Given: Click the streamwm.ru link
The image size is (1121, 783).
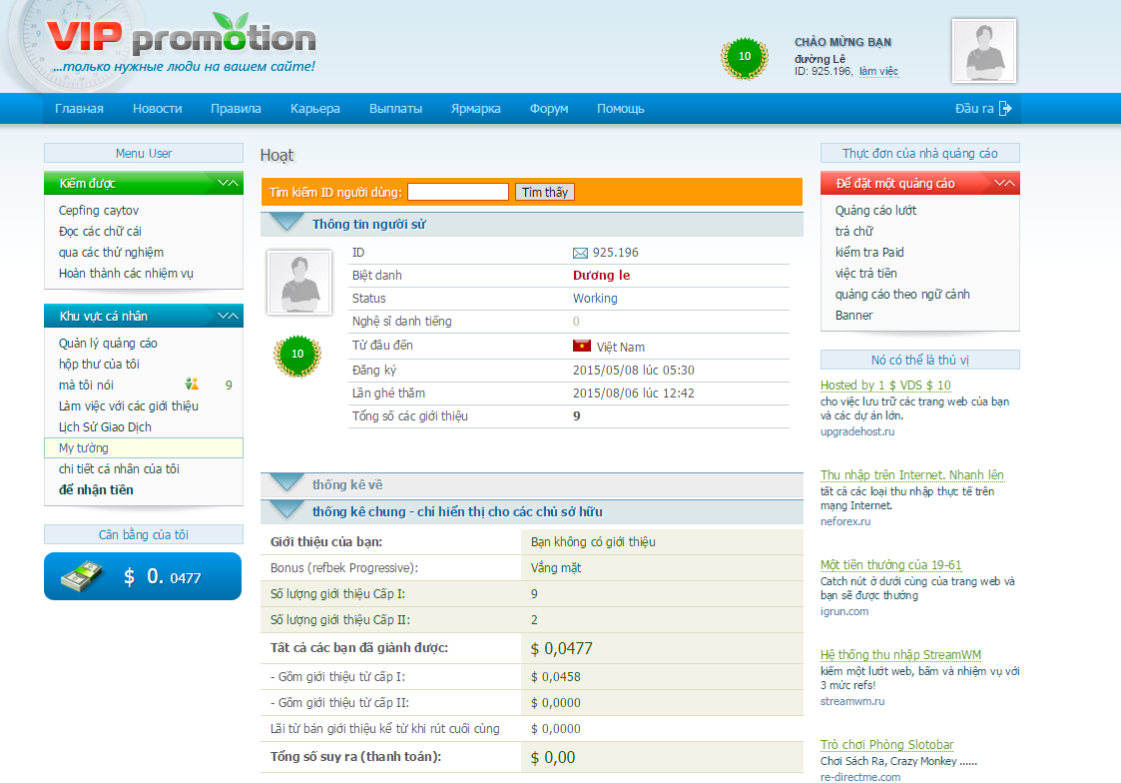Looking at the screenshot, I should [x=852, y=701].
